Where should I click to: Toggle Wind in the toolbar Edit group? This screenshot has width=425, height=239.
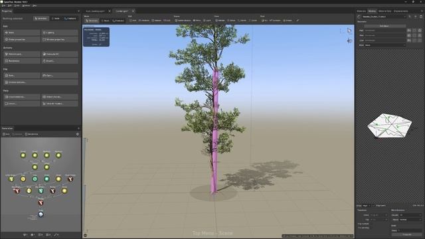tap(133, 21)
